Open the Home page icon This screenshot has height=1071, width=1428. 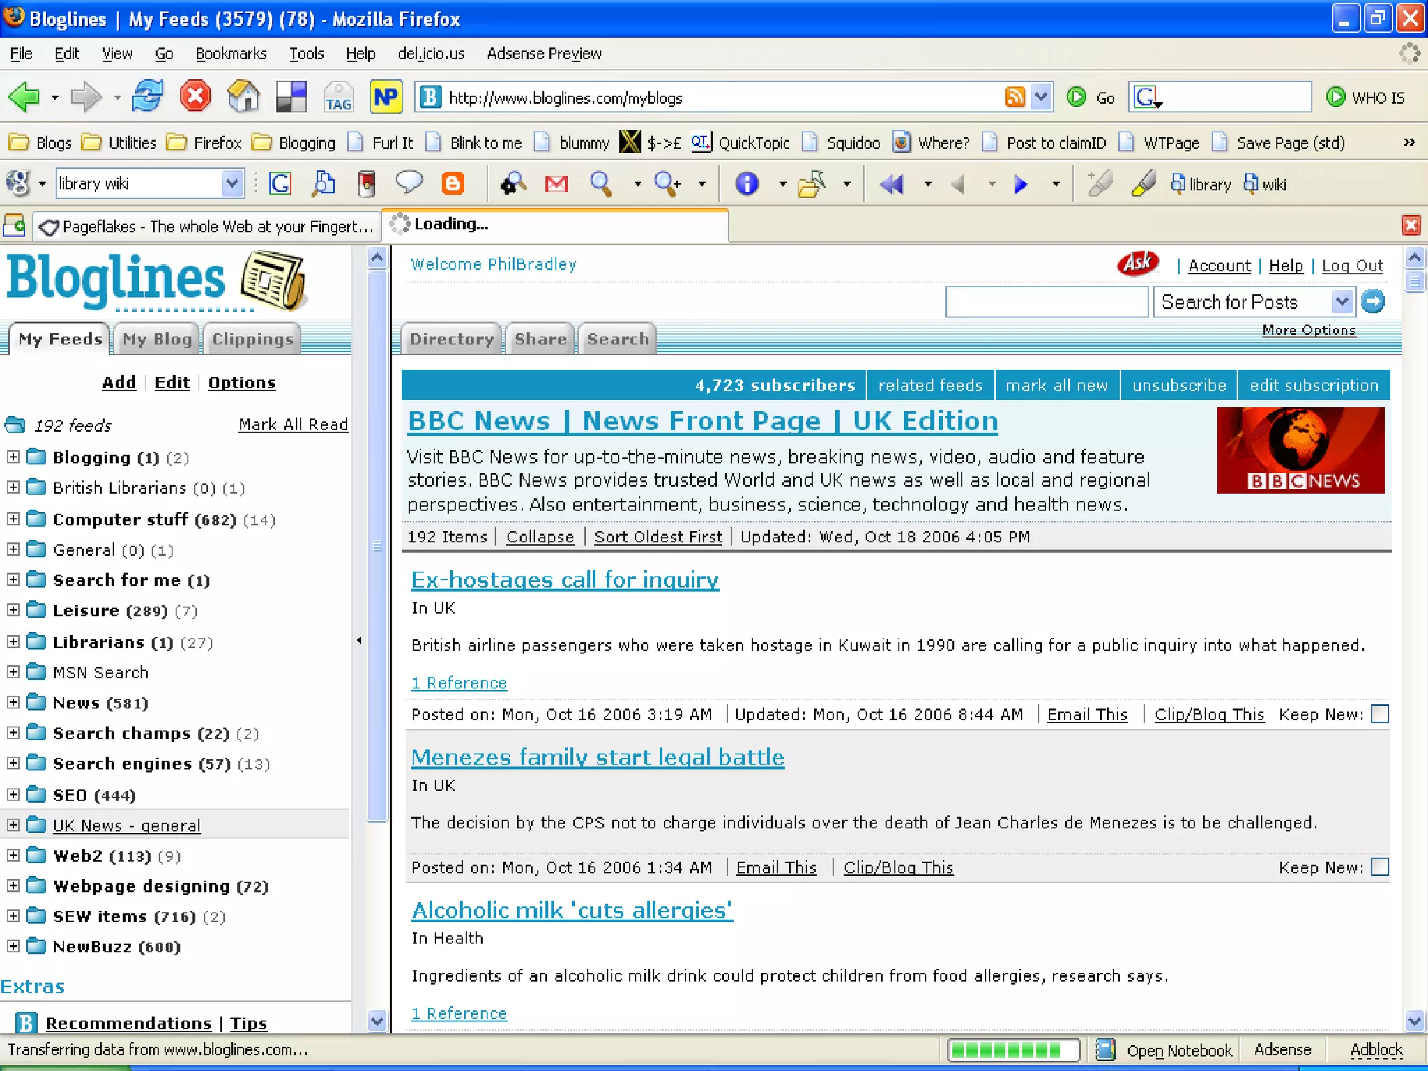click(x=243, y=97)
